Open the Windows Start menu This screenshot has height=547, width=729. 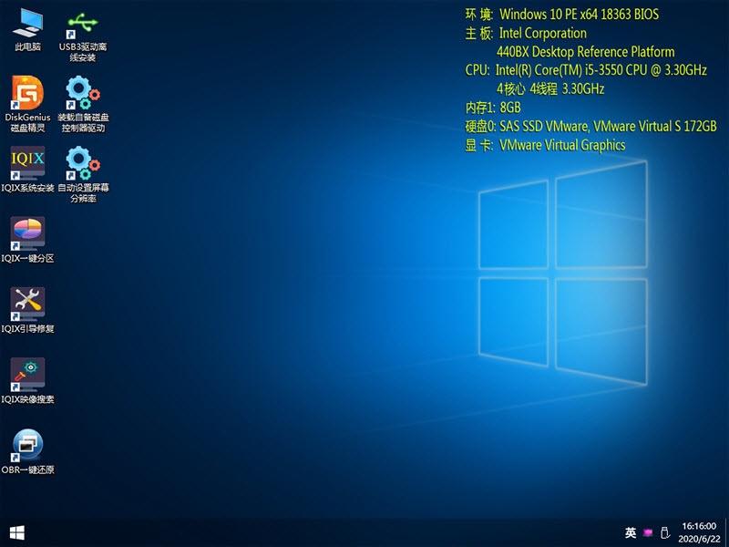(16, 533)
